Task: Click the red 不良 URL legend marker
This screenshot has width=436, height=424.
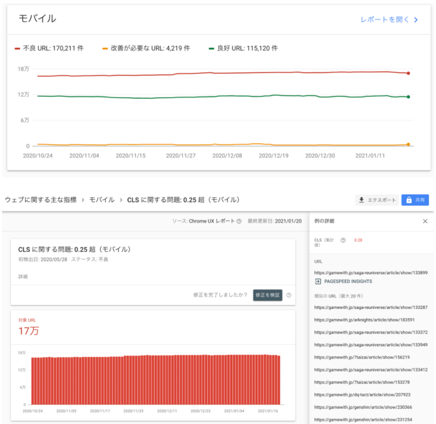Action: click(17, 49)
